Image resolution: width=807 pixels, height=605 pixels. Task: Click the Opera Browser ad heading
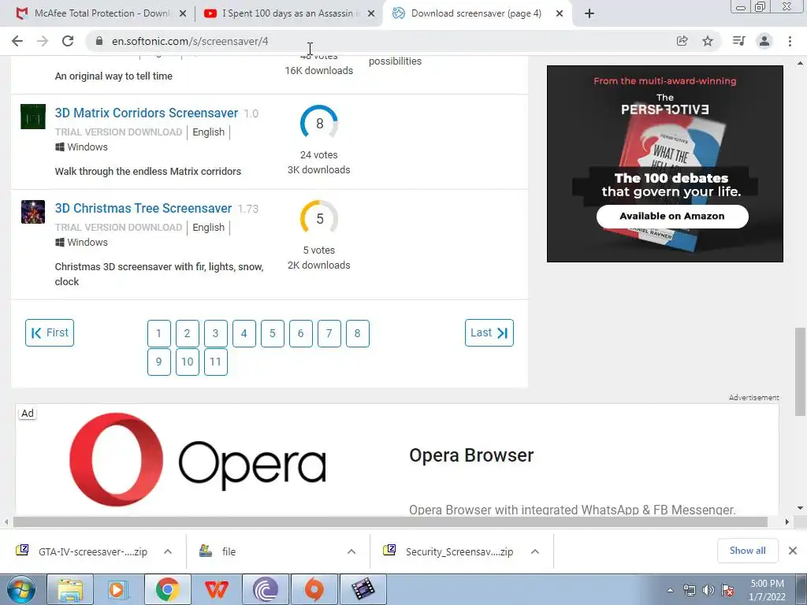[x=471, y=455]
